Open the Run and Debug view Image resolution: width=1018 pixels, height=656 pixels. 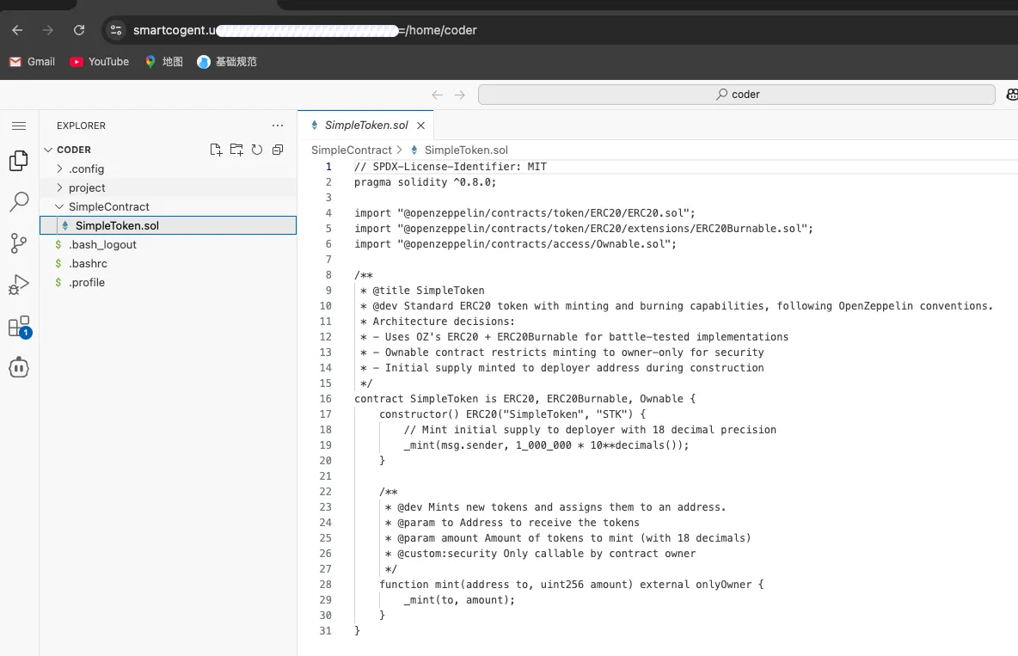pyautogui.click(x=19, y=285)
